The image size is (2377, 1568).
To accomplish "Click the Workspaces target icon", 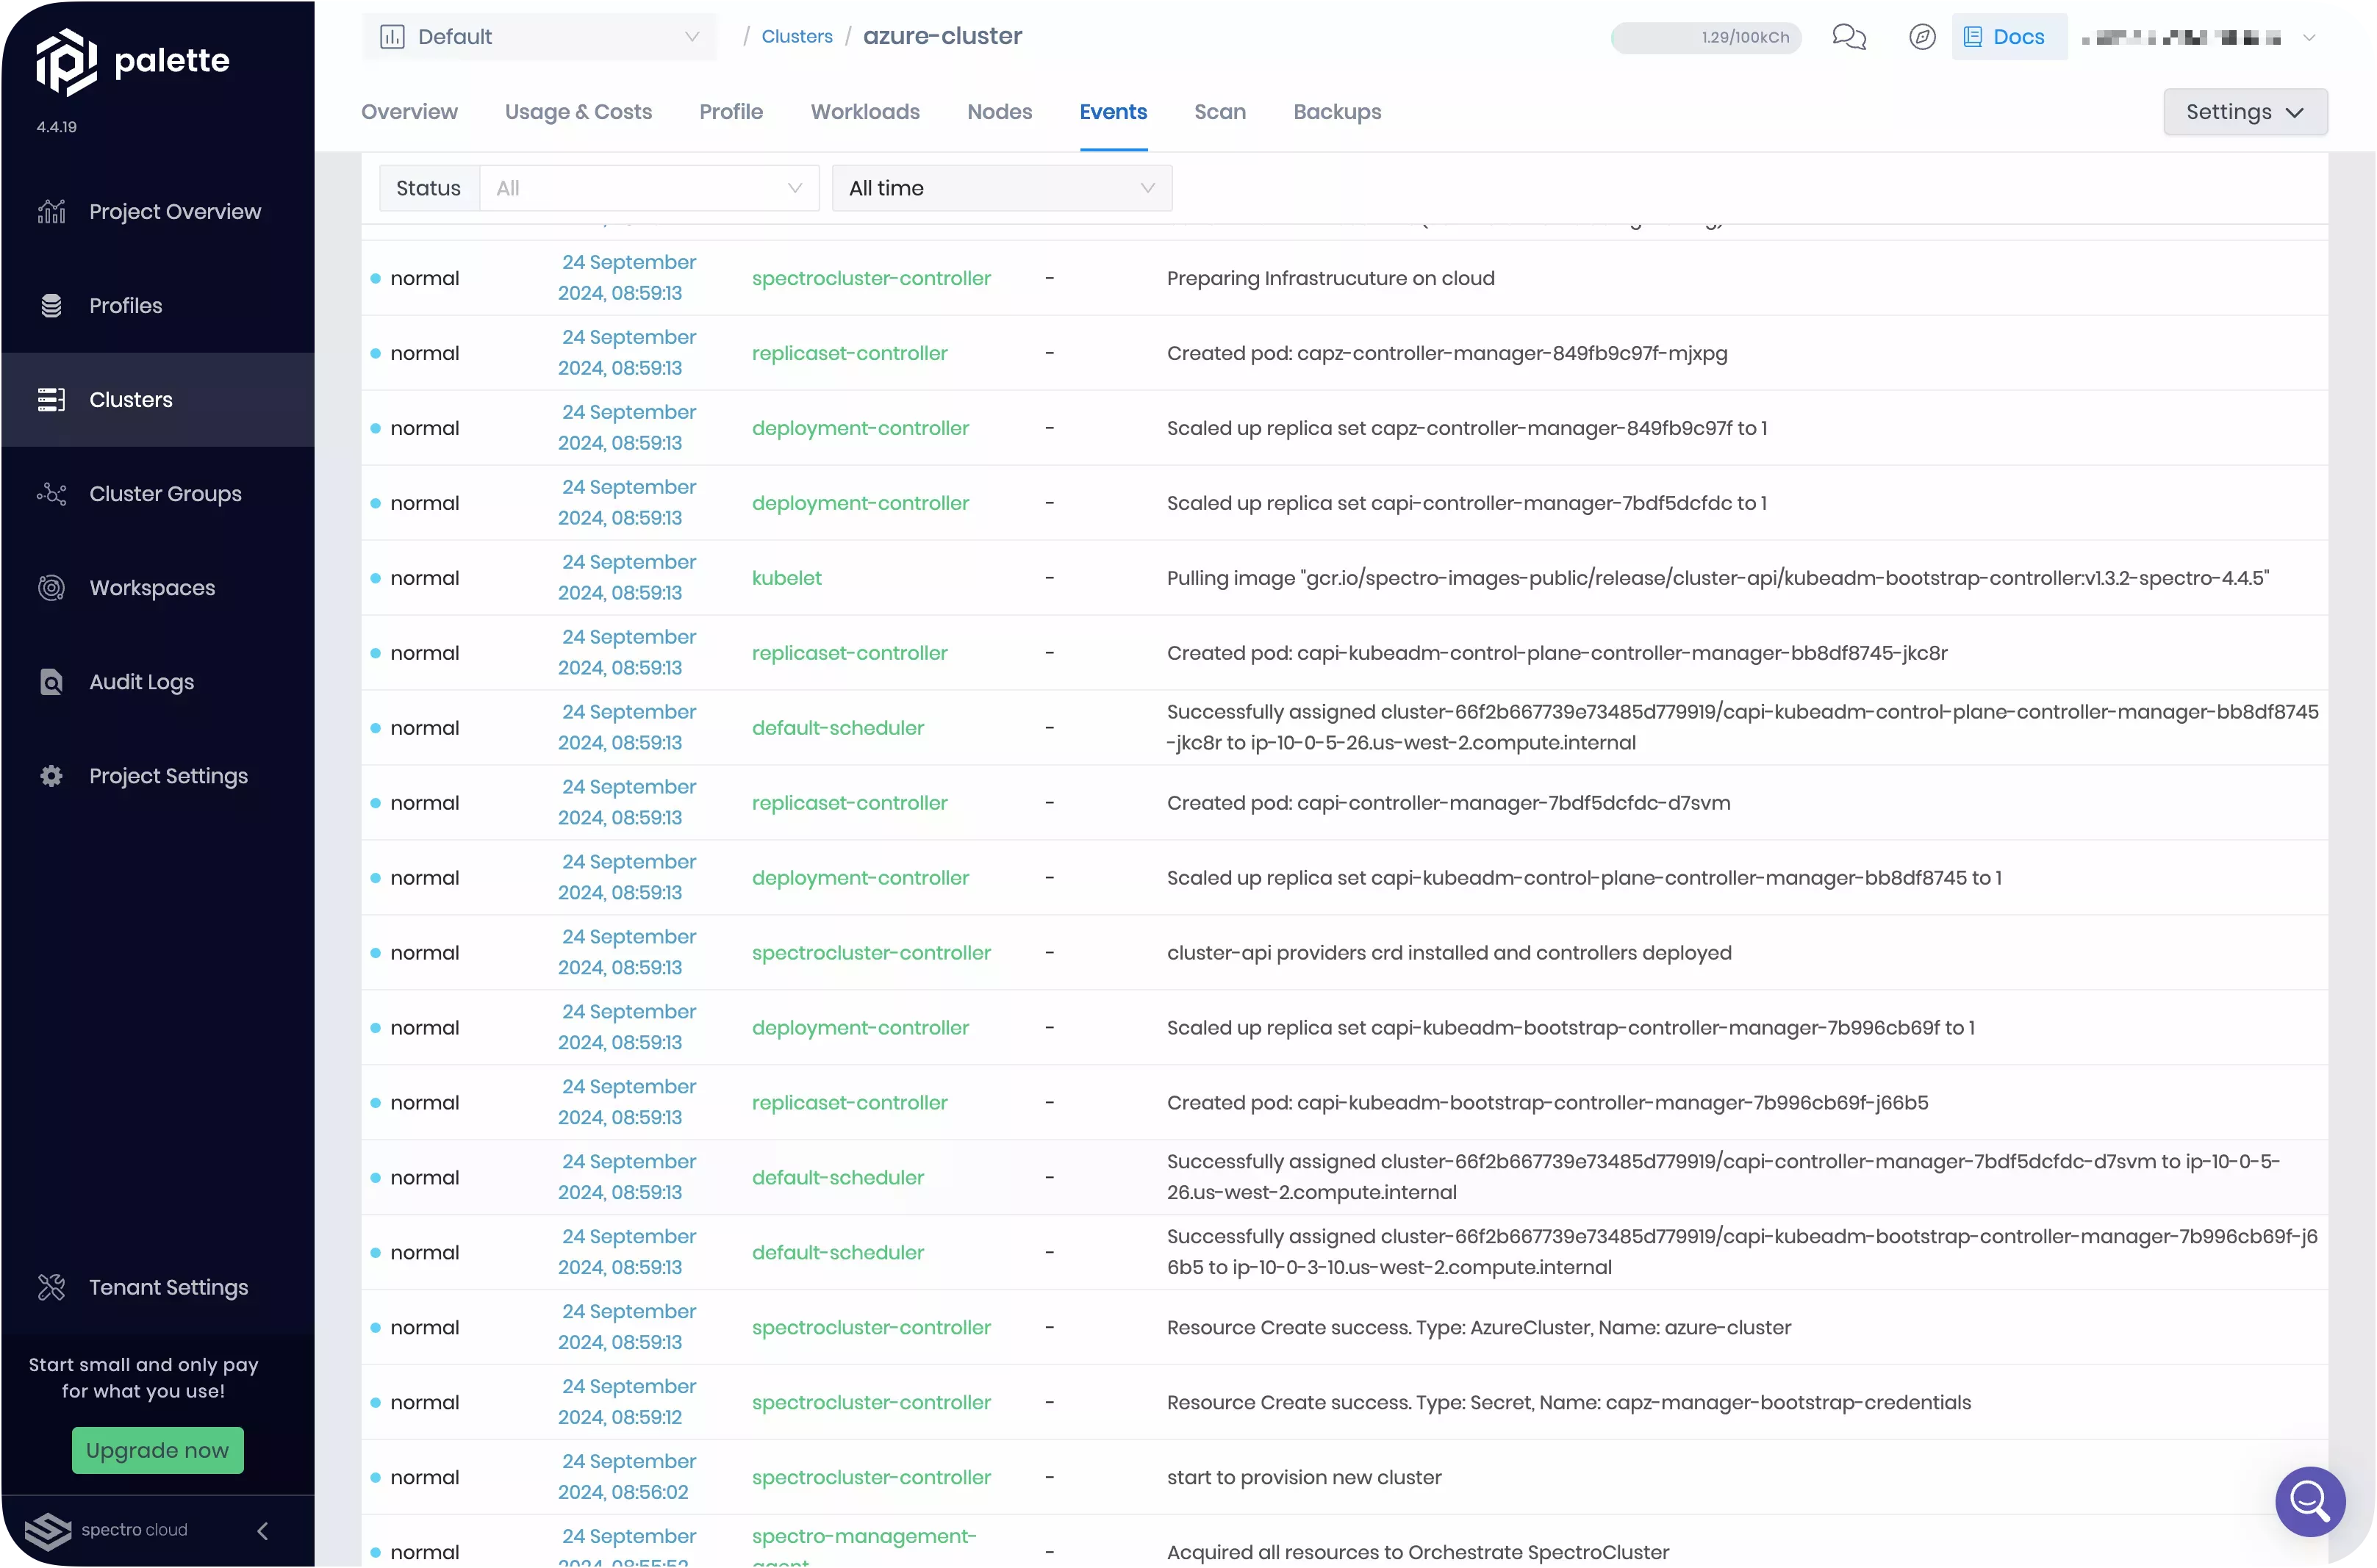I will click(51, 588).
